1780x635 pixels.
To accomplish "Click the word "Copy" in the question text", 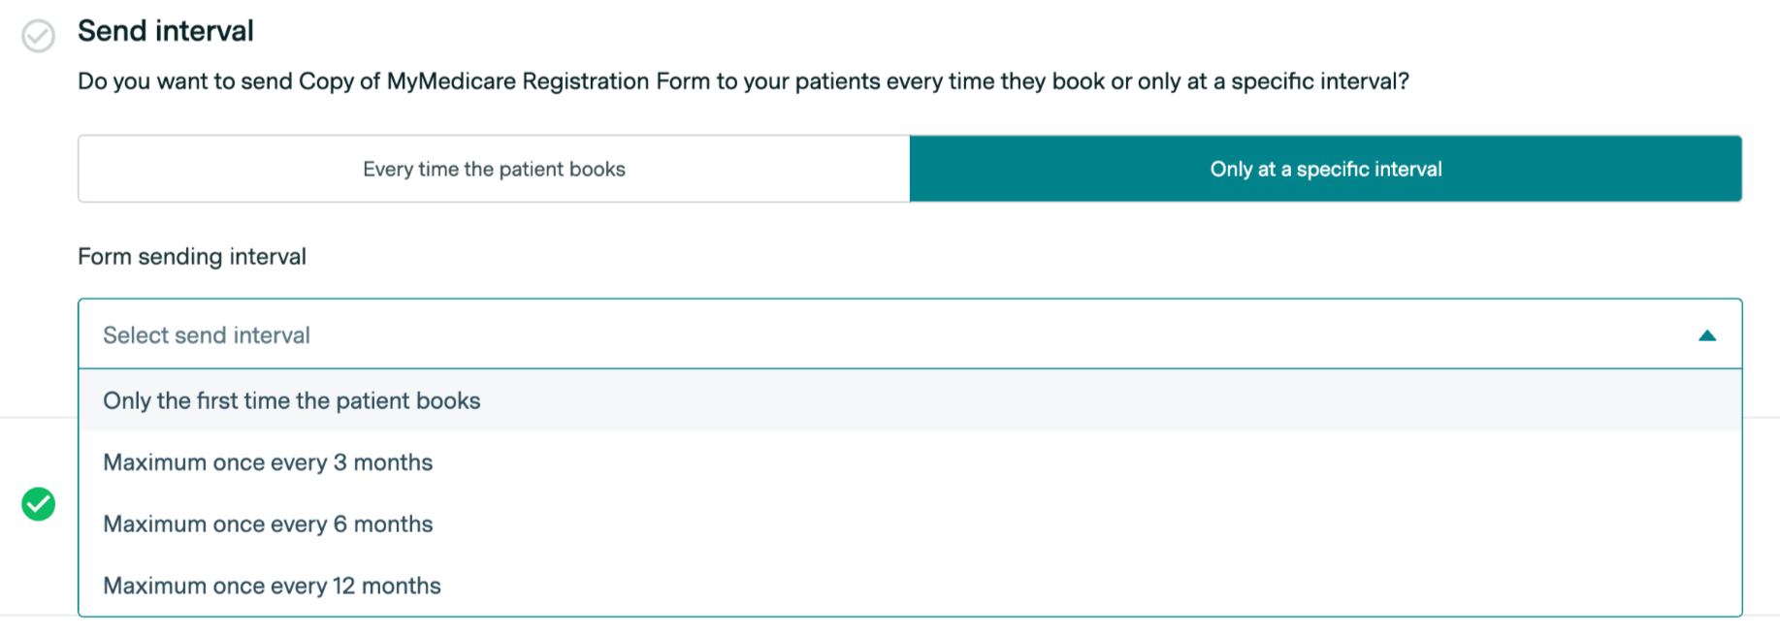I will click(326, 81).
